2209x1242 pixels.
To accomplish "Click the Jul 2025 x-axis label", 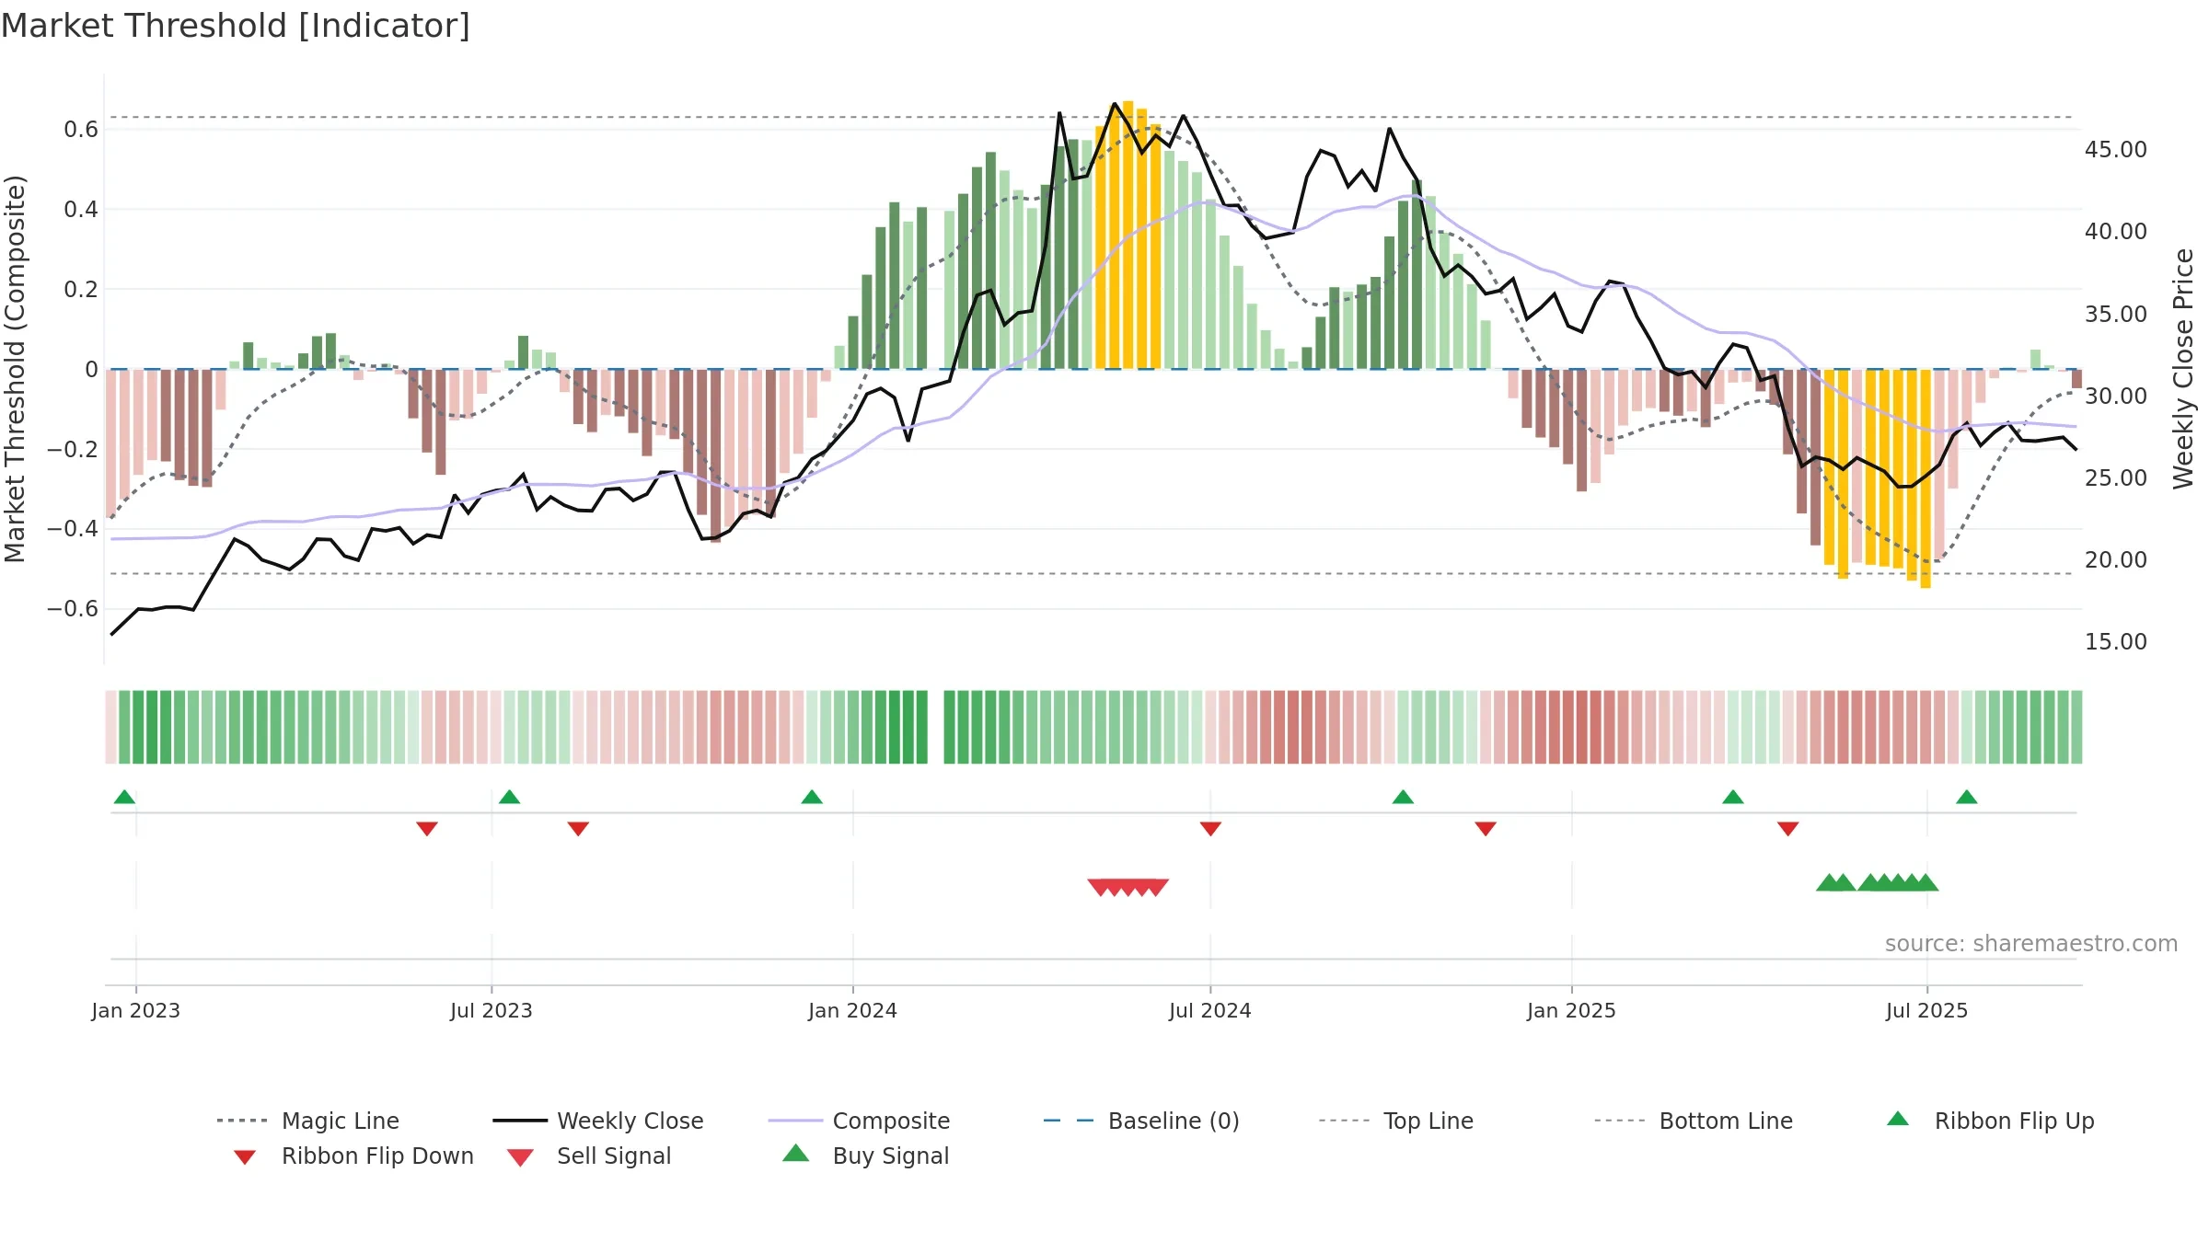I will tap(1927, 1010).
